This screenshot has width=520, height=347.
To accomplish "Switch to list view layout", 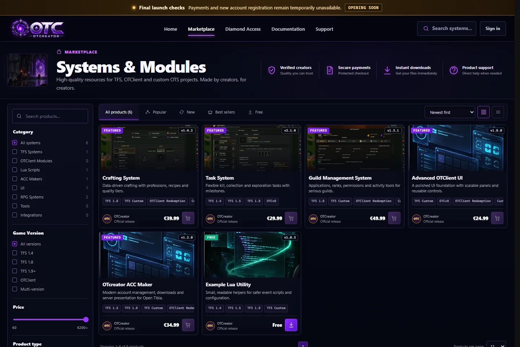I will (498, 112).
